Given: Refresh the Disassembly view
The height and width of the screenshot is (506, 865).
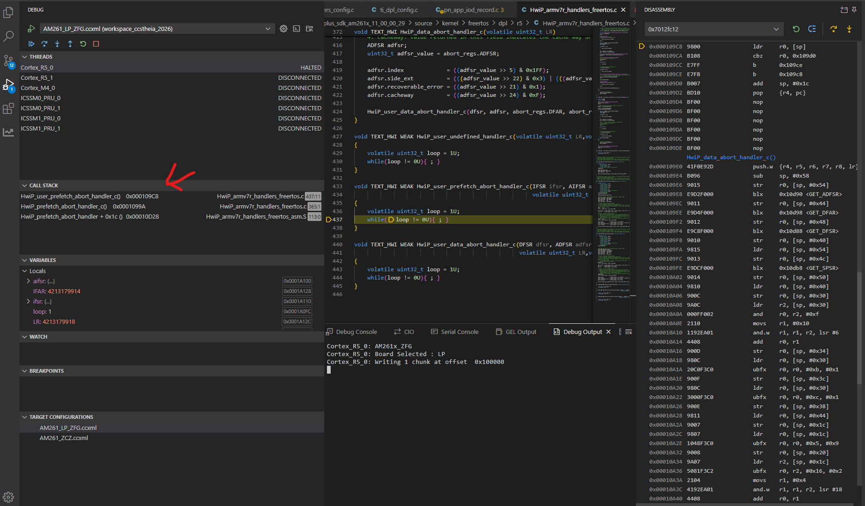Looking at the screenshot, I should (796, 29).
